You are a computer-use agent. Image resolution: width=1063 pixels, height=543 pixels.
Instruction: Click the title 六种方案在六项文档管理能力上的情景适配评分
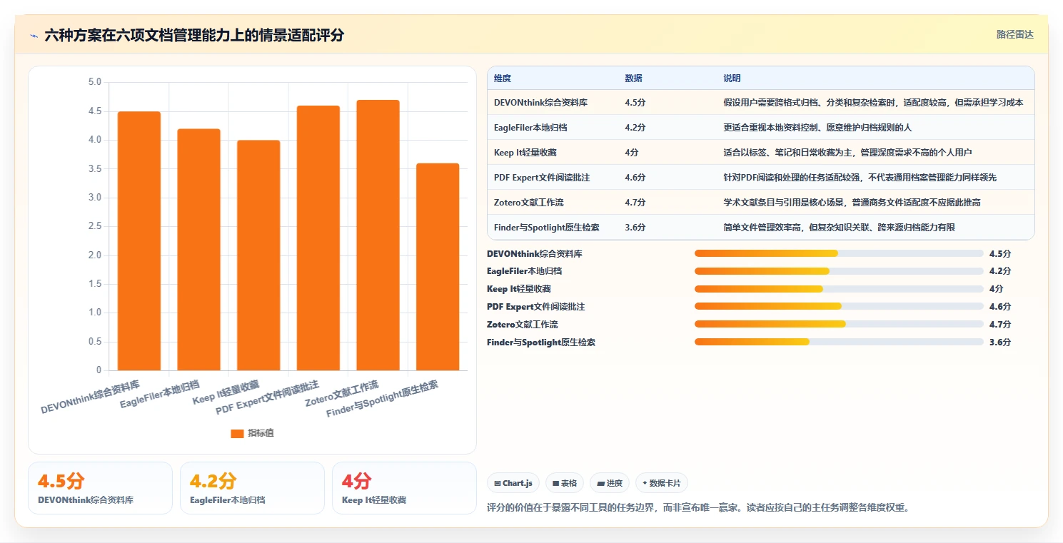click(194, 35)
